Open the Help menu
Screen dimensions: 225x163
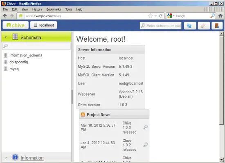(79, 9)
